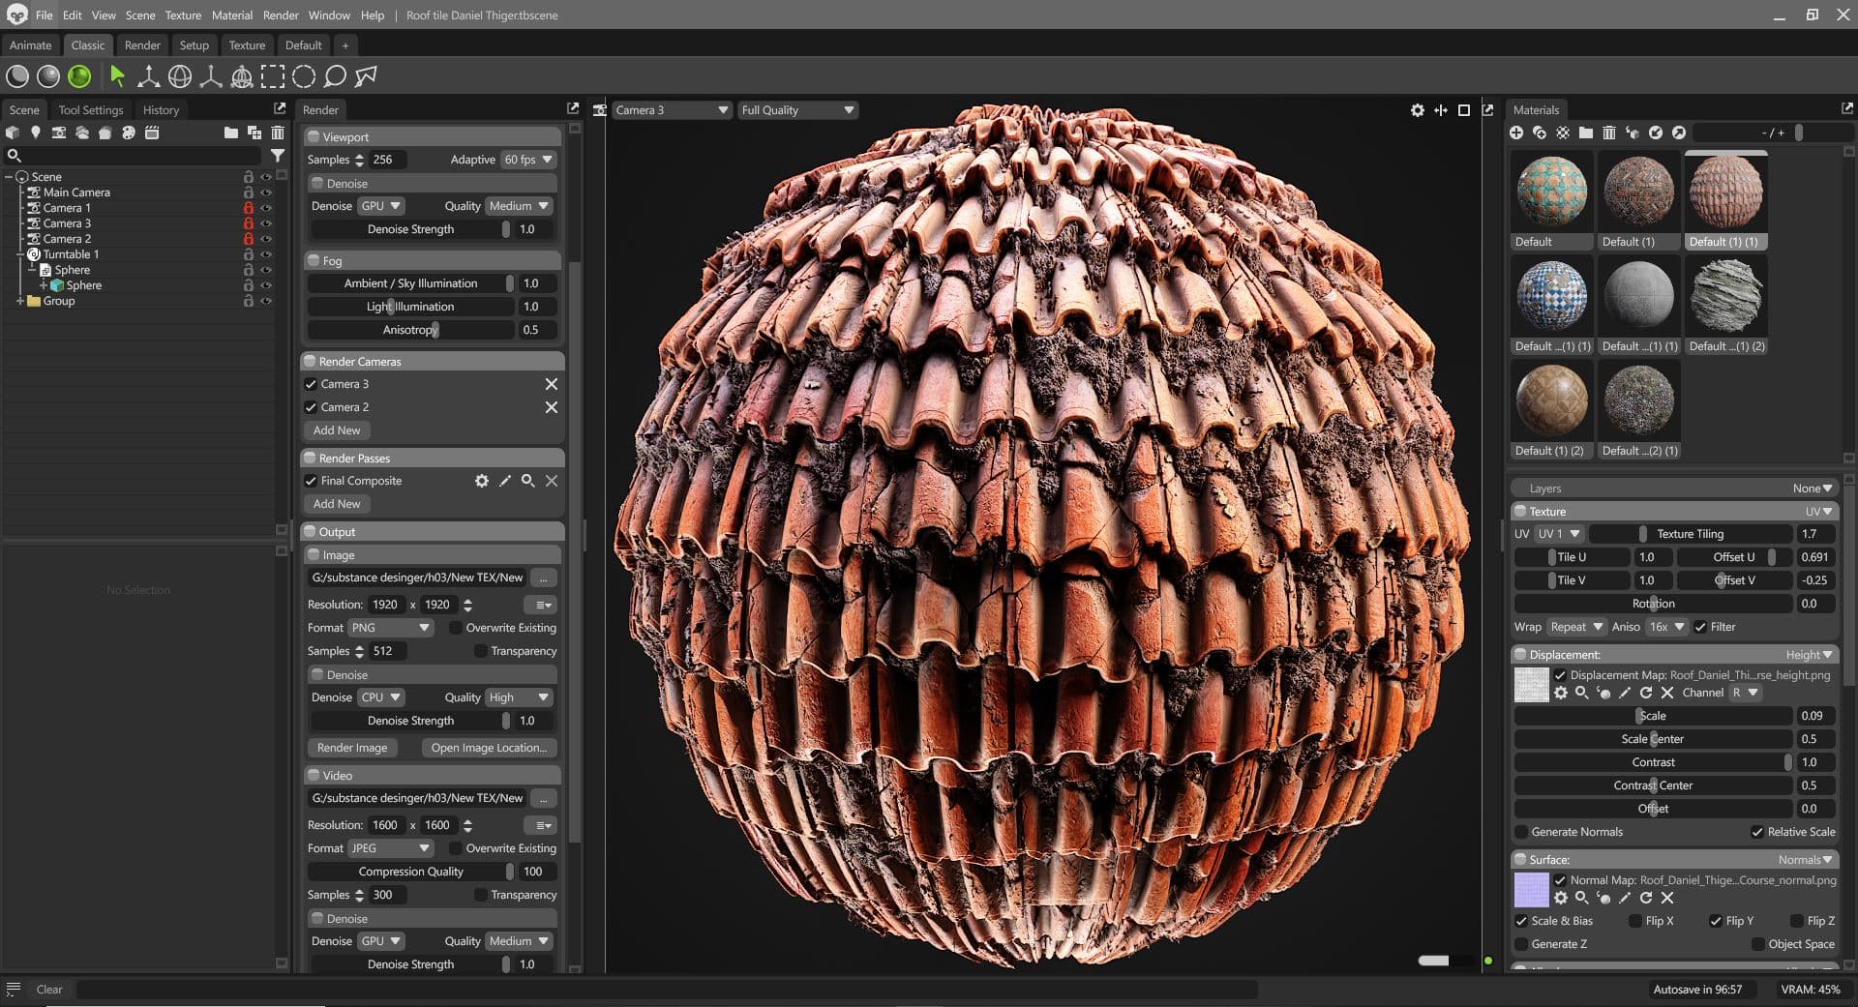
Task: Expand the Turntable 1 tree item
Action: 19,253
